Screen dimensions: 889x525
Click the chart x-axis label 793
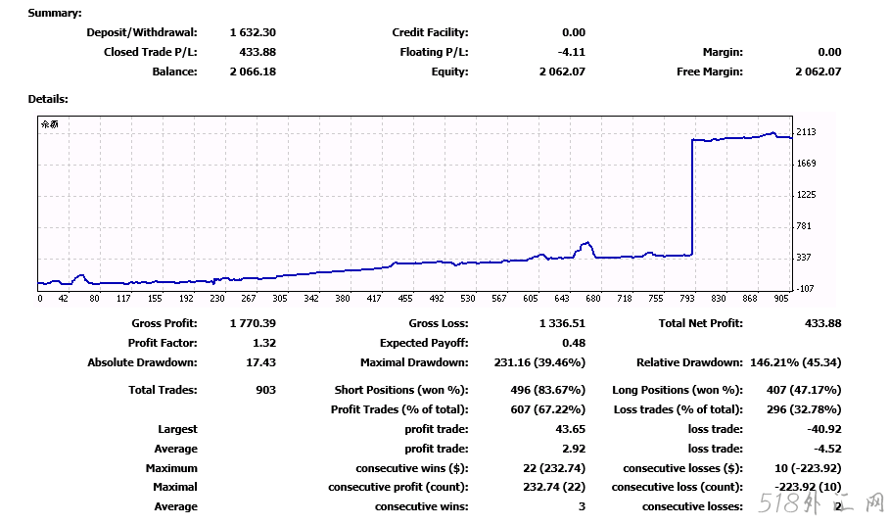(686, 298)
